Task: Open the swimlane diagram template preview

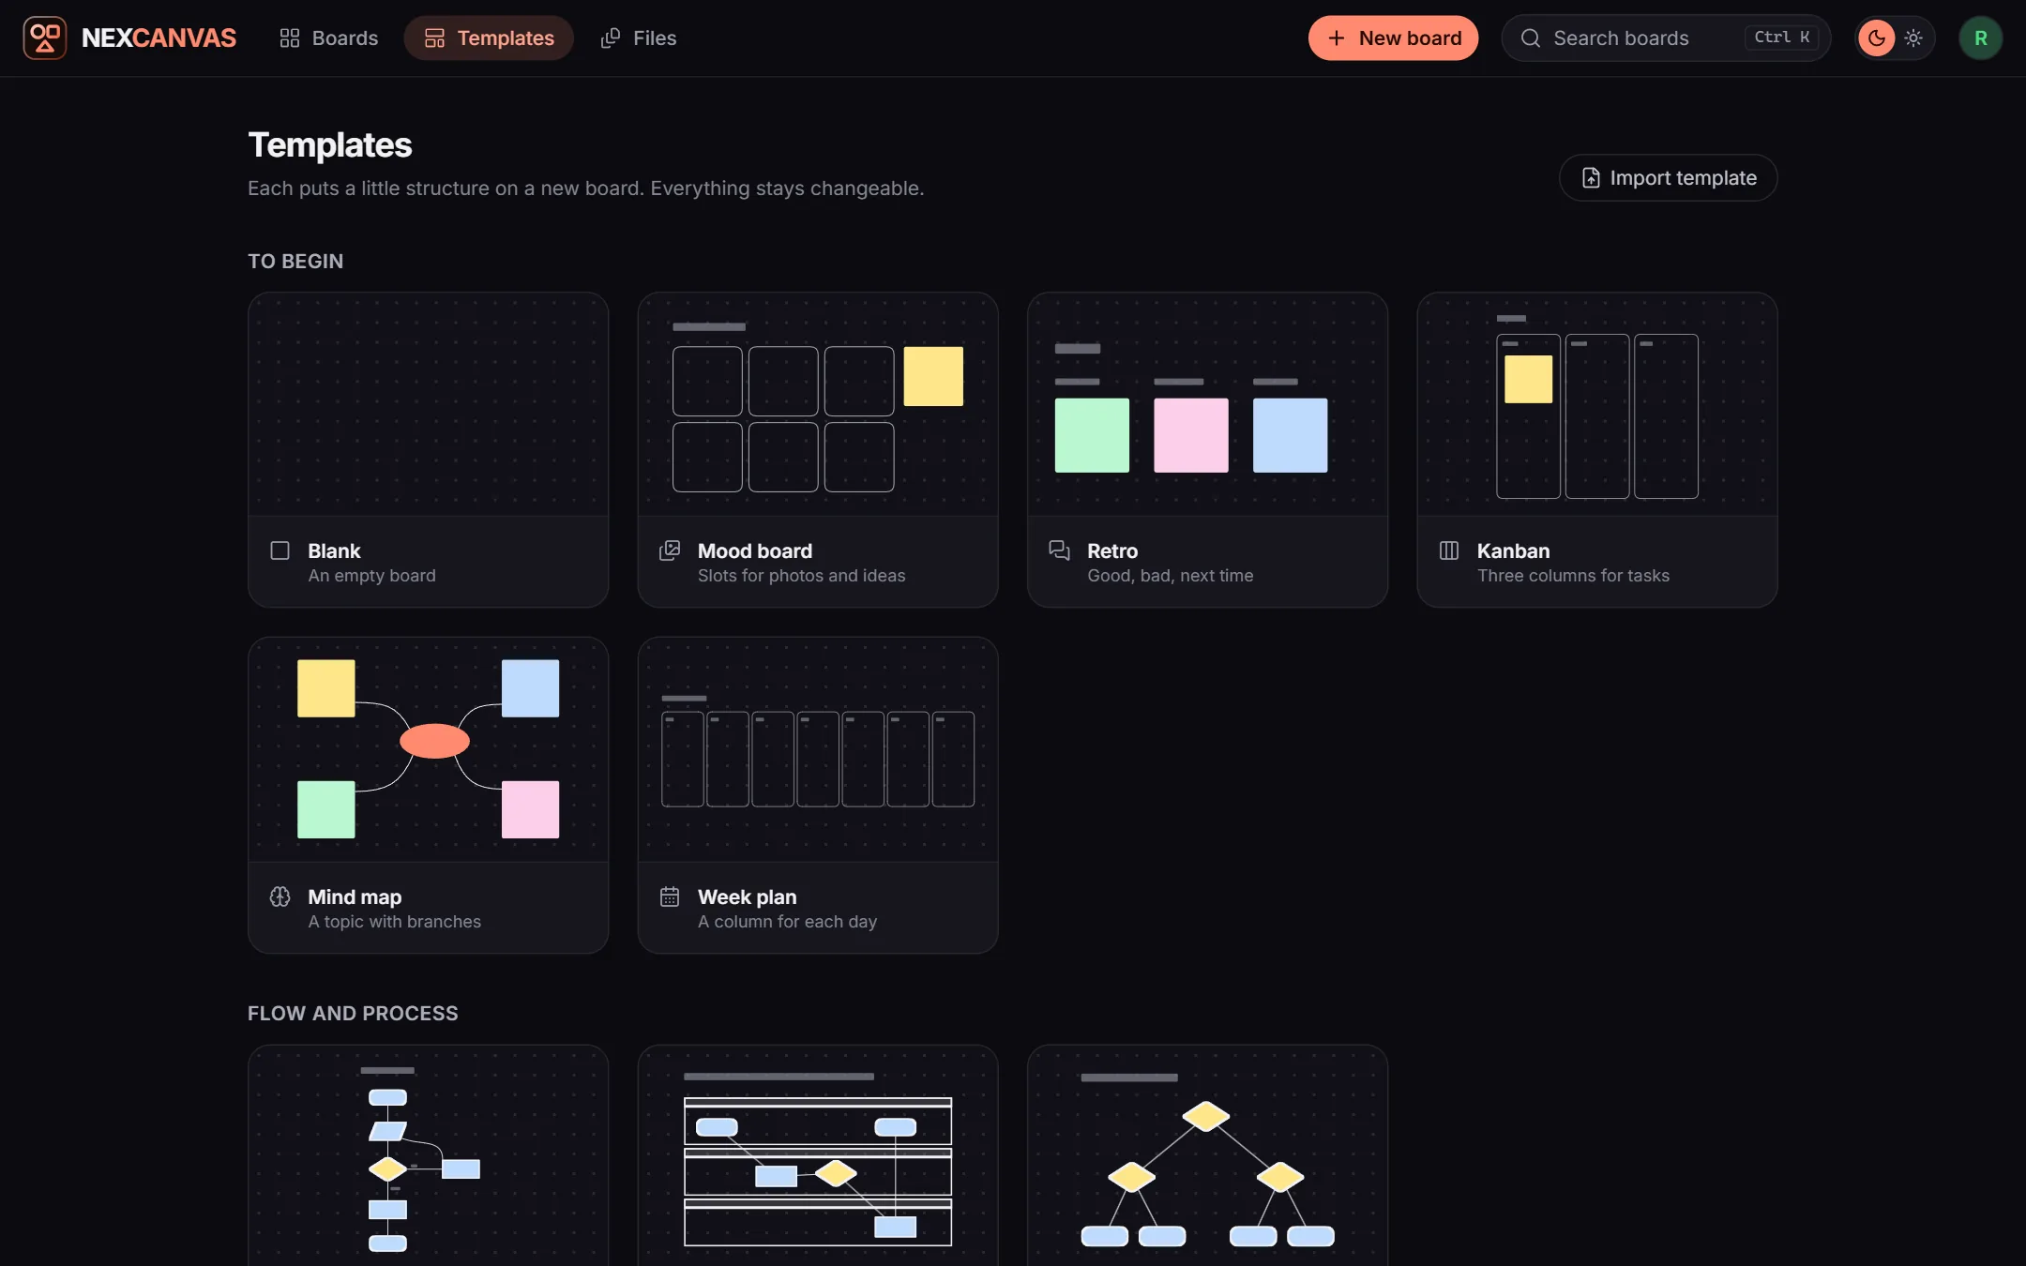Action: pos(818,1155)
